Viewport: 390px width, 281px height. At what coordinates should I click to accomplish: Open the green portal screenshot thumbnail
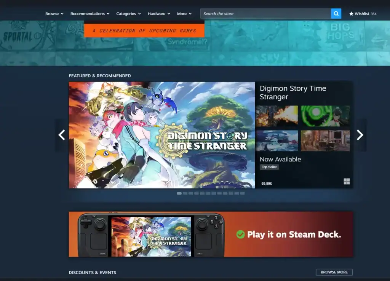point(325,116)
